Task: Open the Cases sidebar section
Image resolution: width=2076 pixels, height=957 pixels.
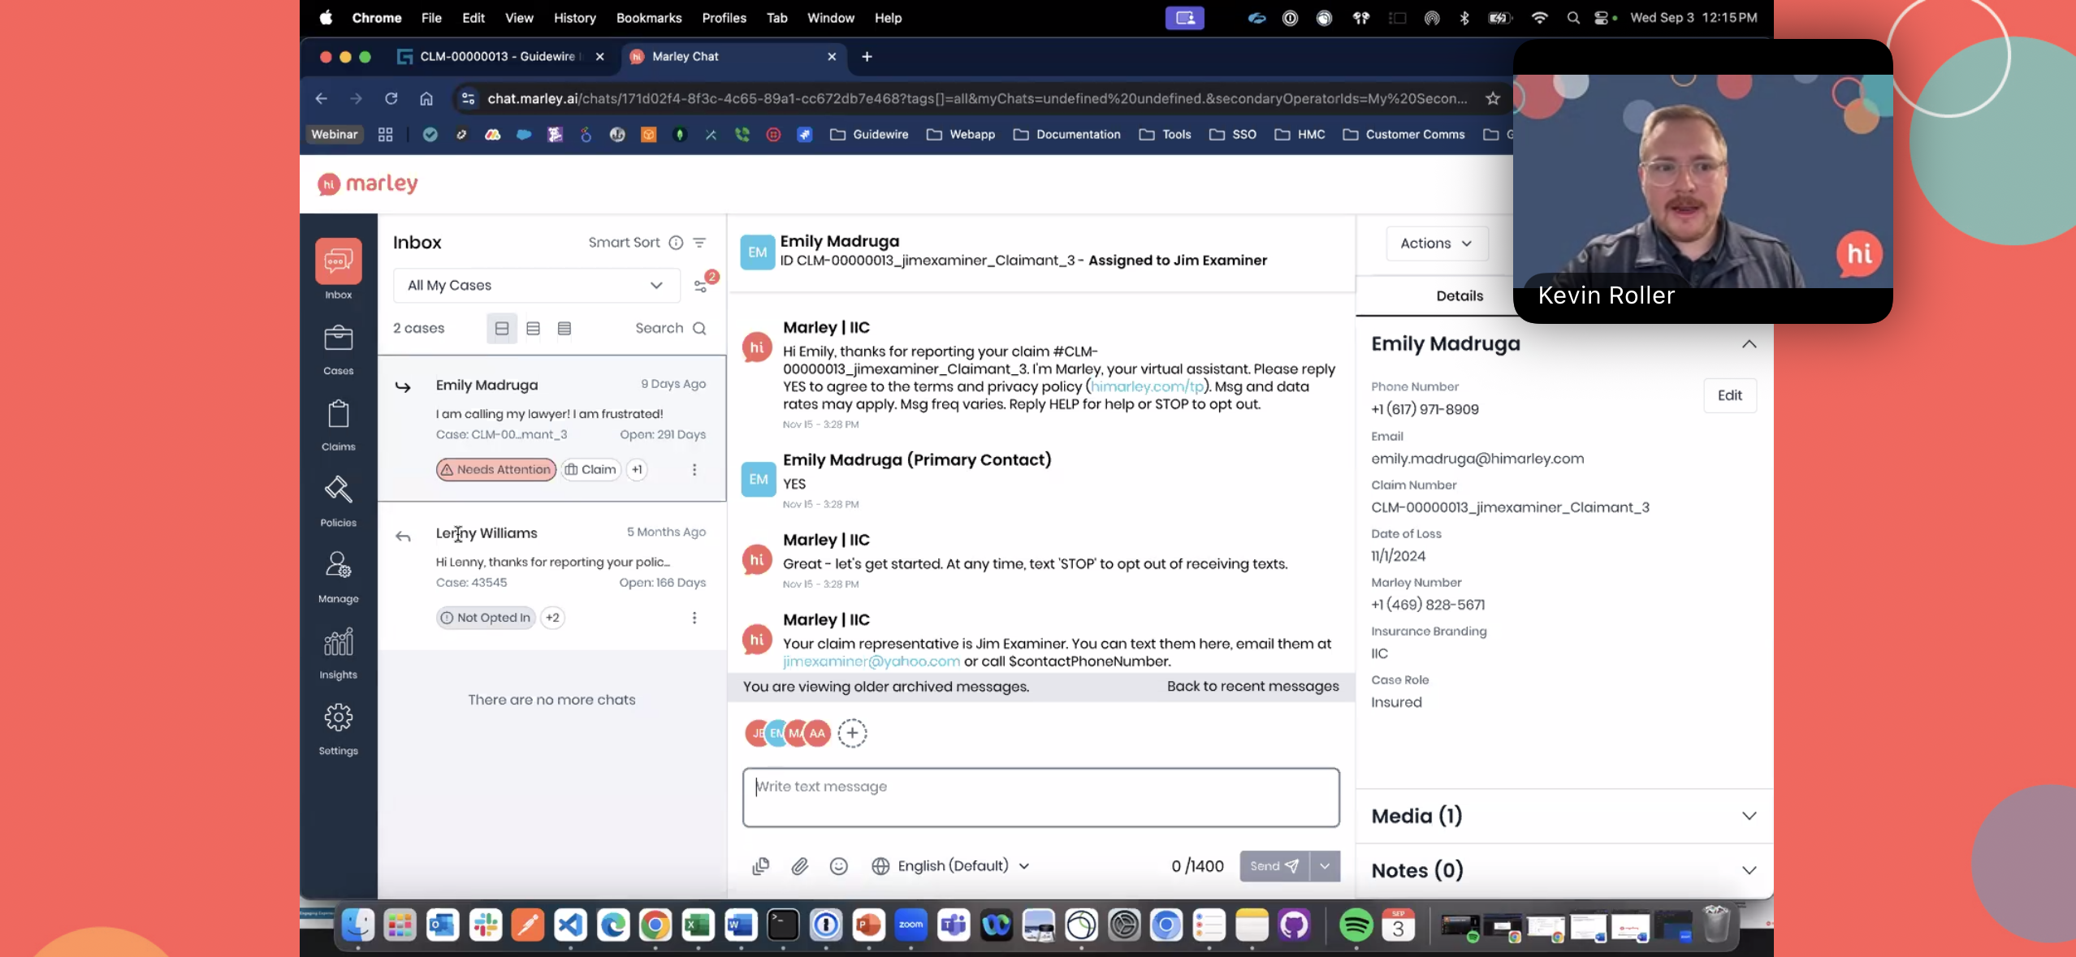Action: point(339,350)
